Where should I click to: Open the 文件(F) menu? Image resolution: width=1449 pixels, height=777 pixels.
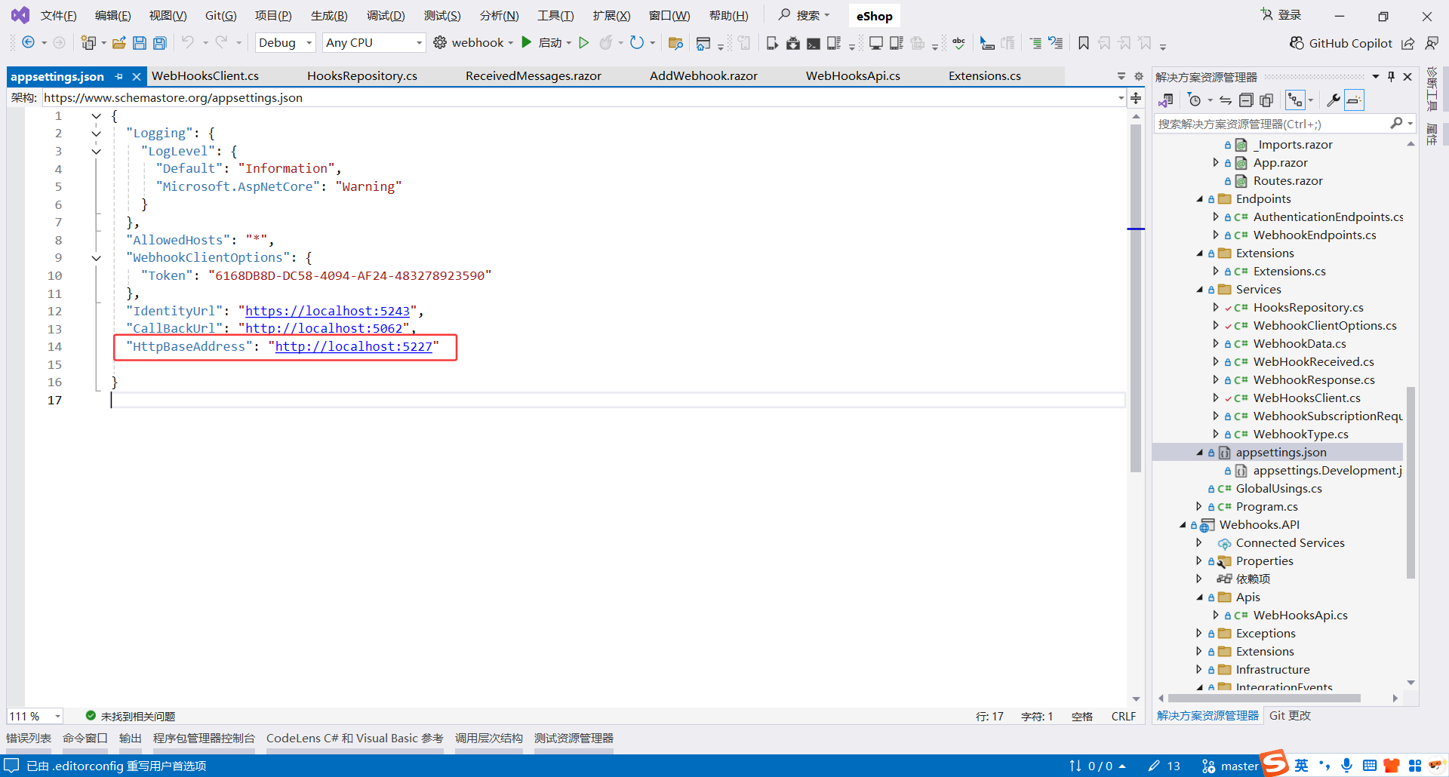pos(59,16)
